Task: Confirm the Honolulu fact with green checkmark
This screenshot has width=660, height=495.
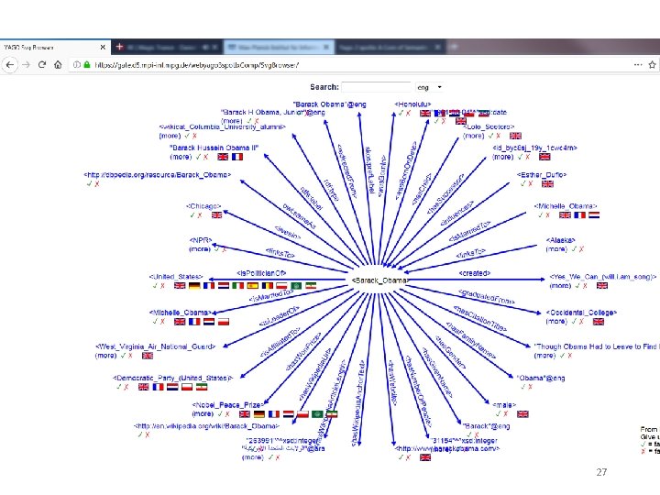Action: [x=401, y=113]
